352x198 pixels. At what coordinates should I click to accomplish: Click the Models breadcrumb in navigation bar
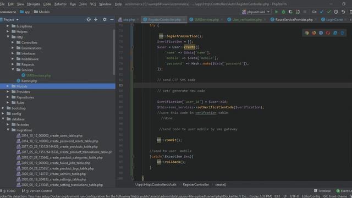pyautogui.click(x=42, y=12)
